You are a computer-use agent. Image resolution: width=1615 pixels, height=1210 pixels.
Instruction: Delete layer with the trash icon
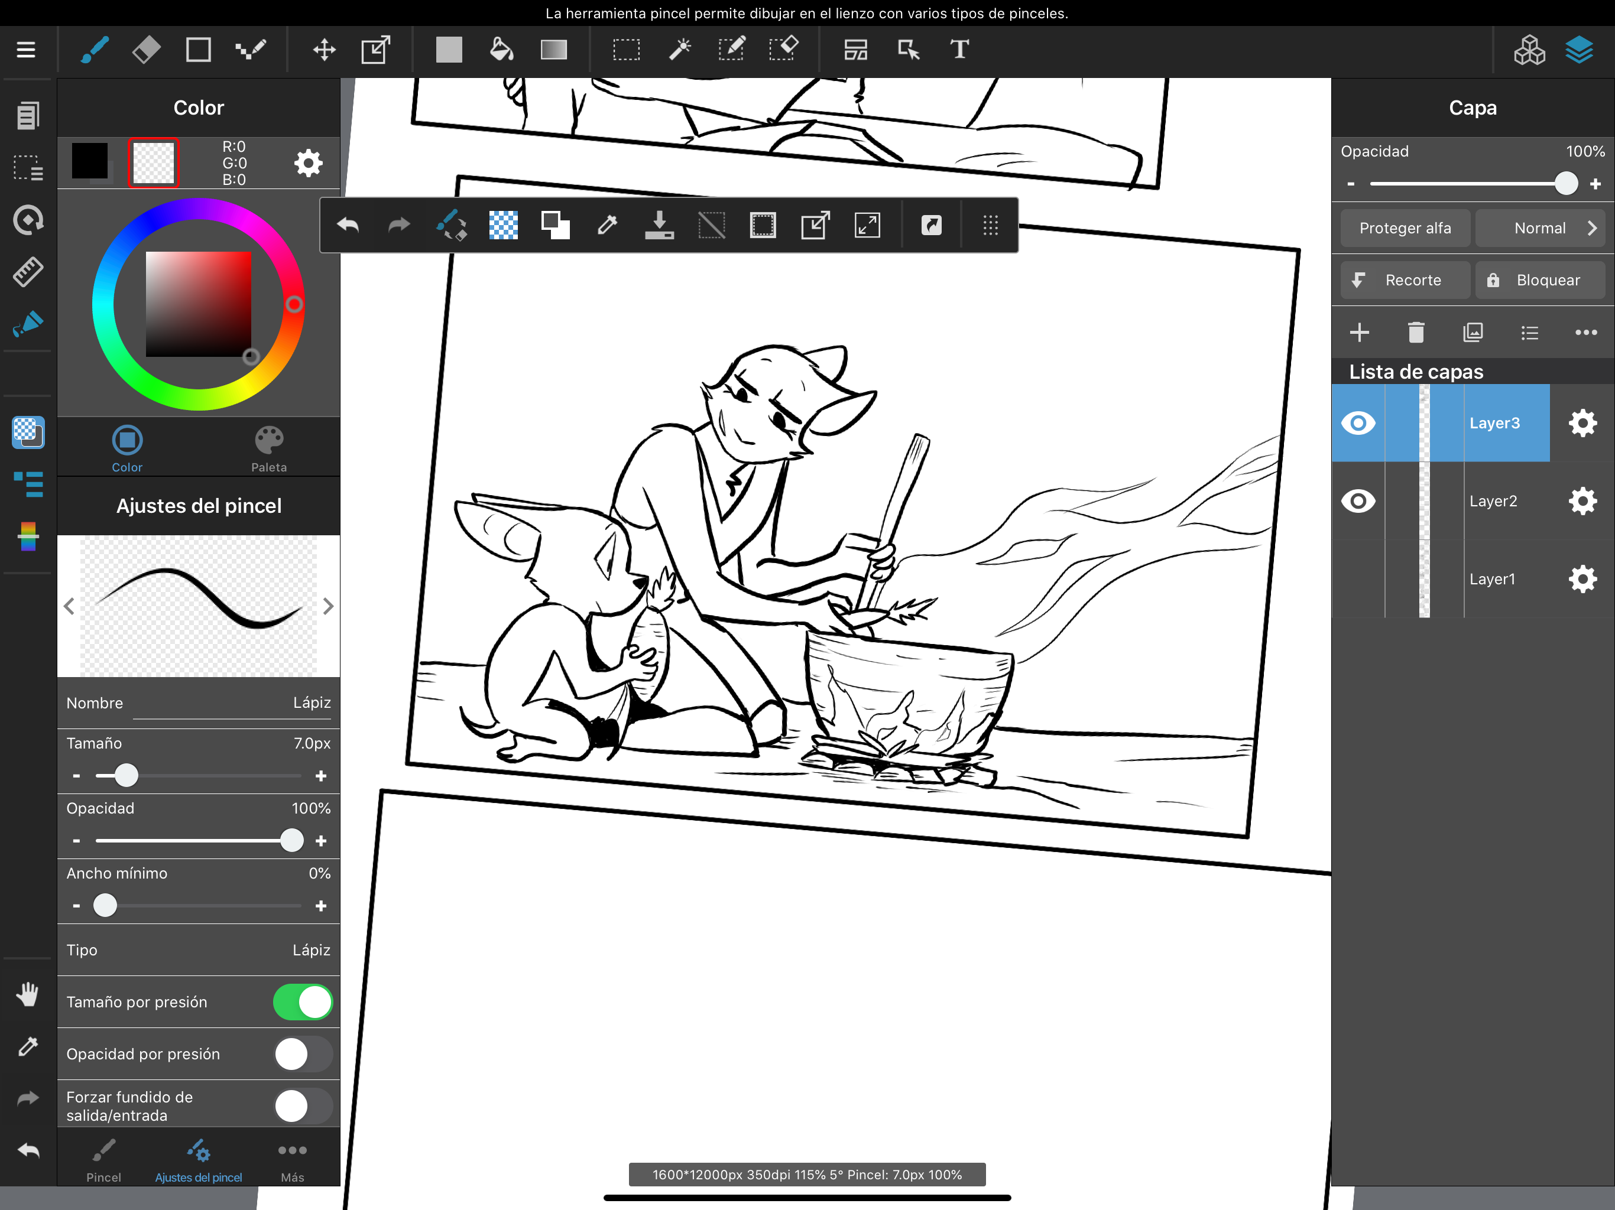pos(1416,333)
